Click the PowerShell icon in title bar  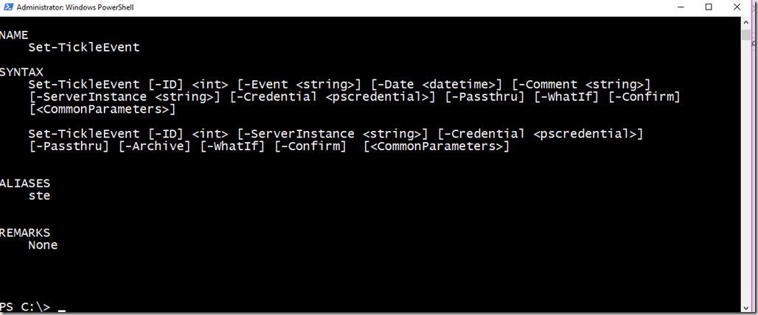click(7, 7)
